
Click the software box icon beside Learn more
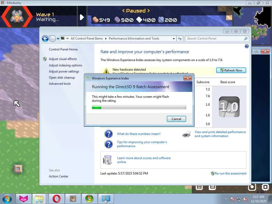click(108, 160)
